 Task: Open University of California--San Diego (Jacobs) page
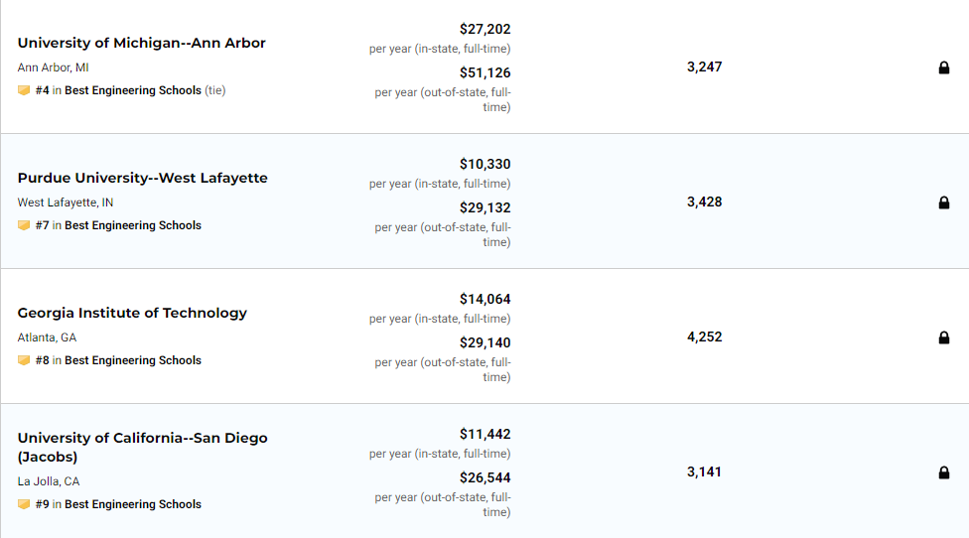[x=143, y=448]
